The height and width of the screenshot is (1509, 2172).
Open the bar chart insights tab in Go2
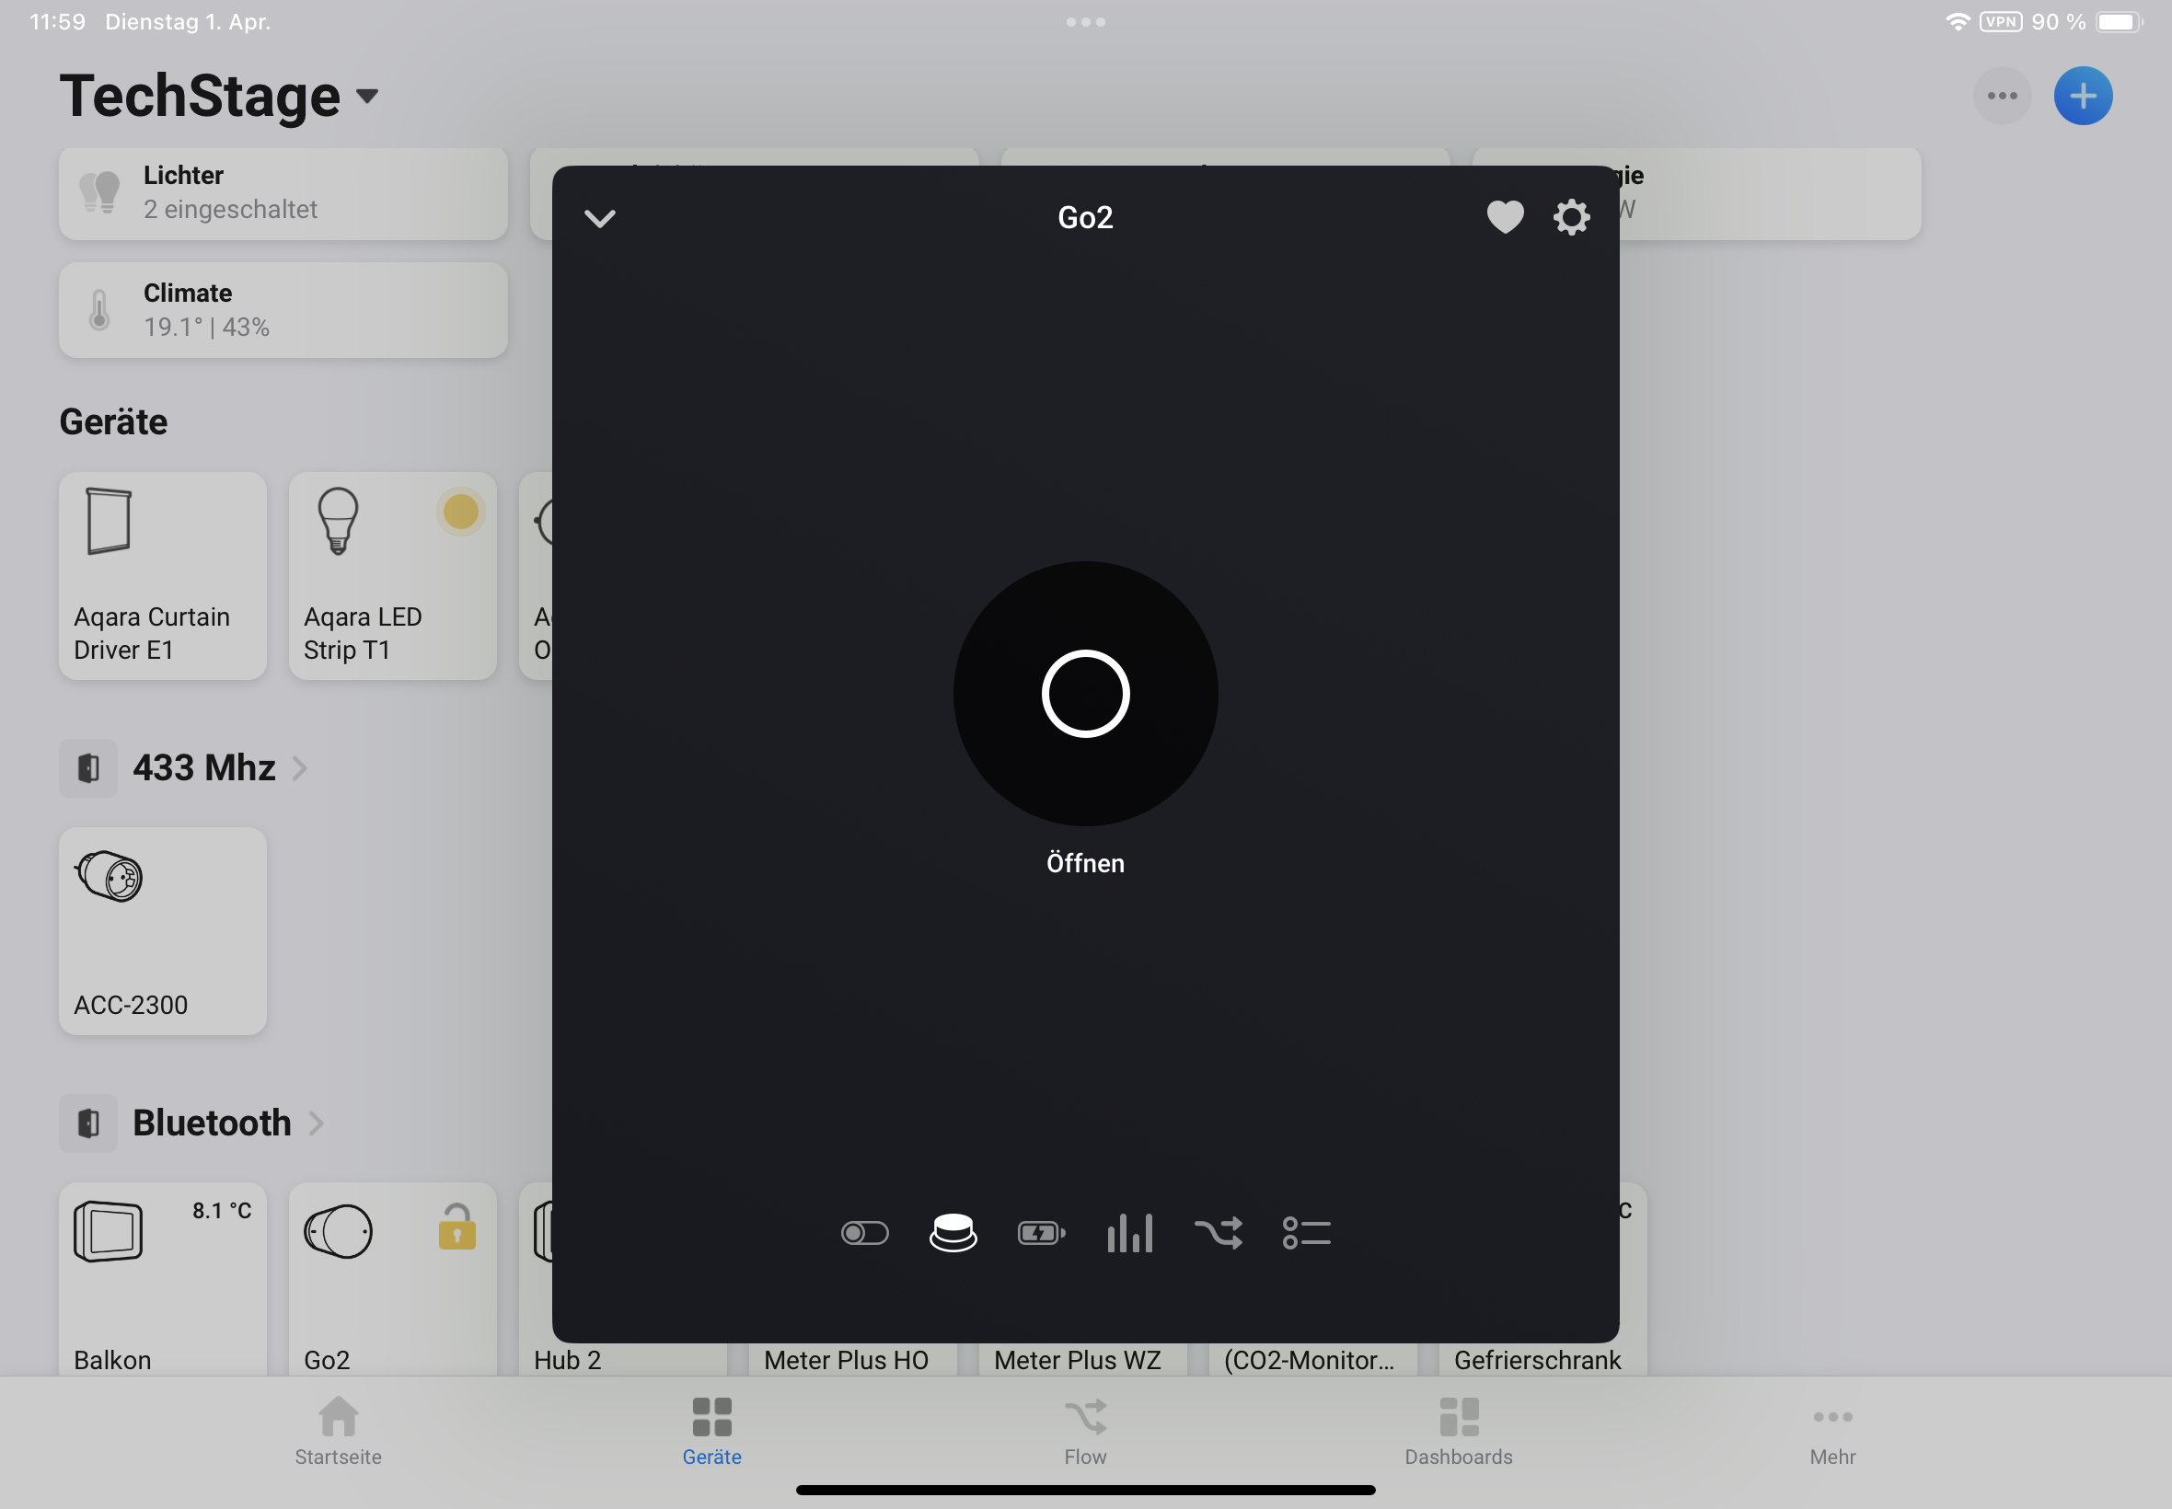[1129, 1233]
